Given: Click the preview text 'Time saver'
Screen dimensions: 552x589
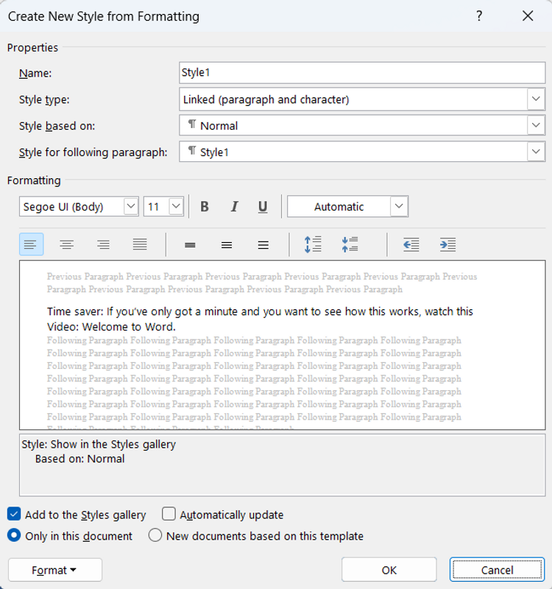Looking at the screenshot, I should click(75, 311).
